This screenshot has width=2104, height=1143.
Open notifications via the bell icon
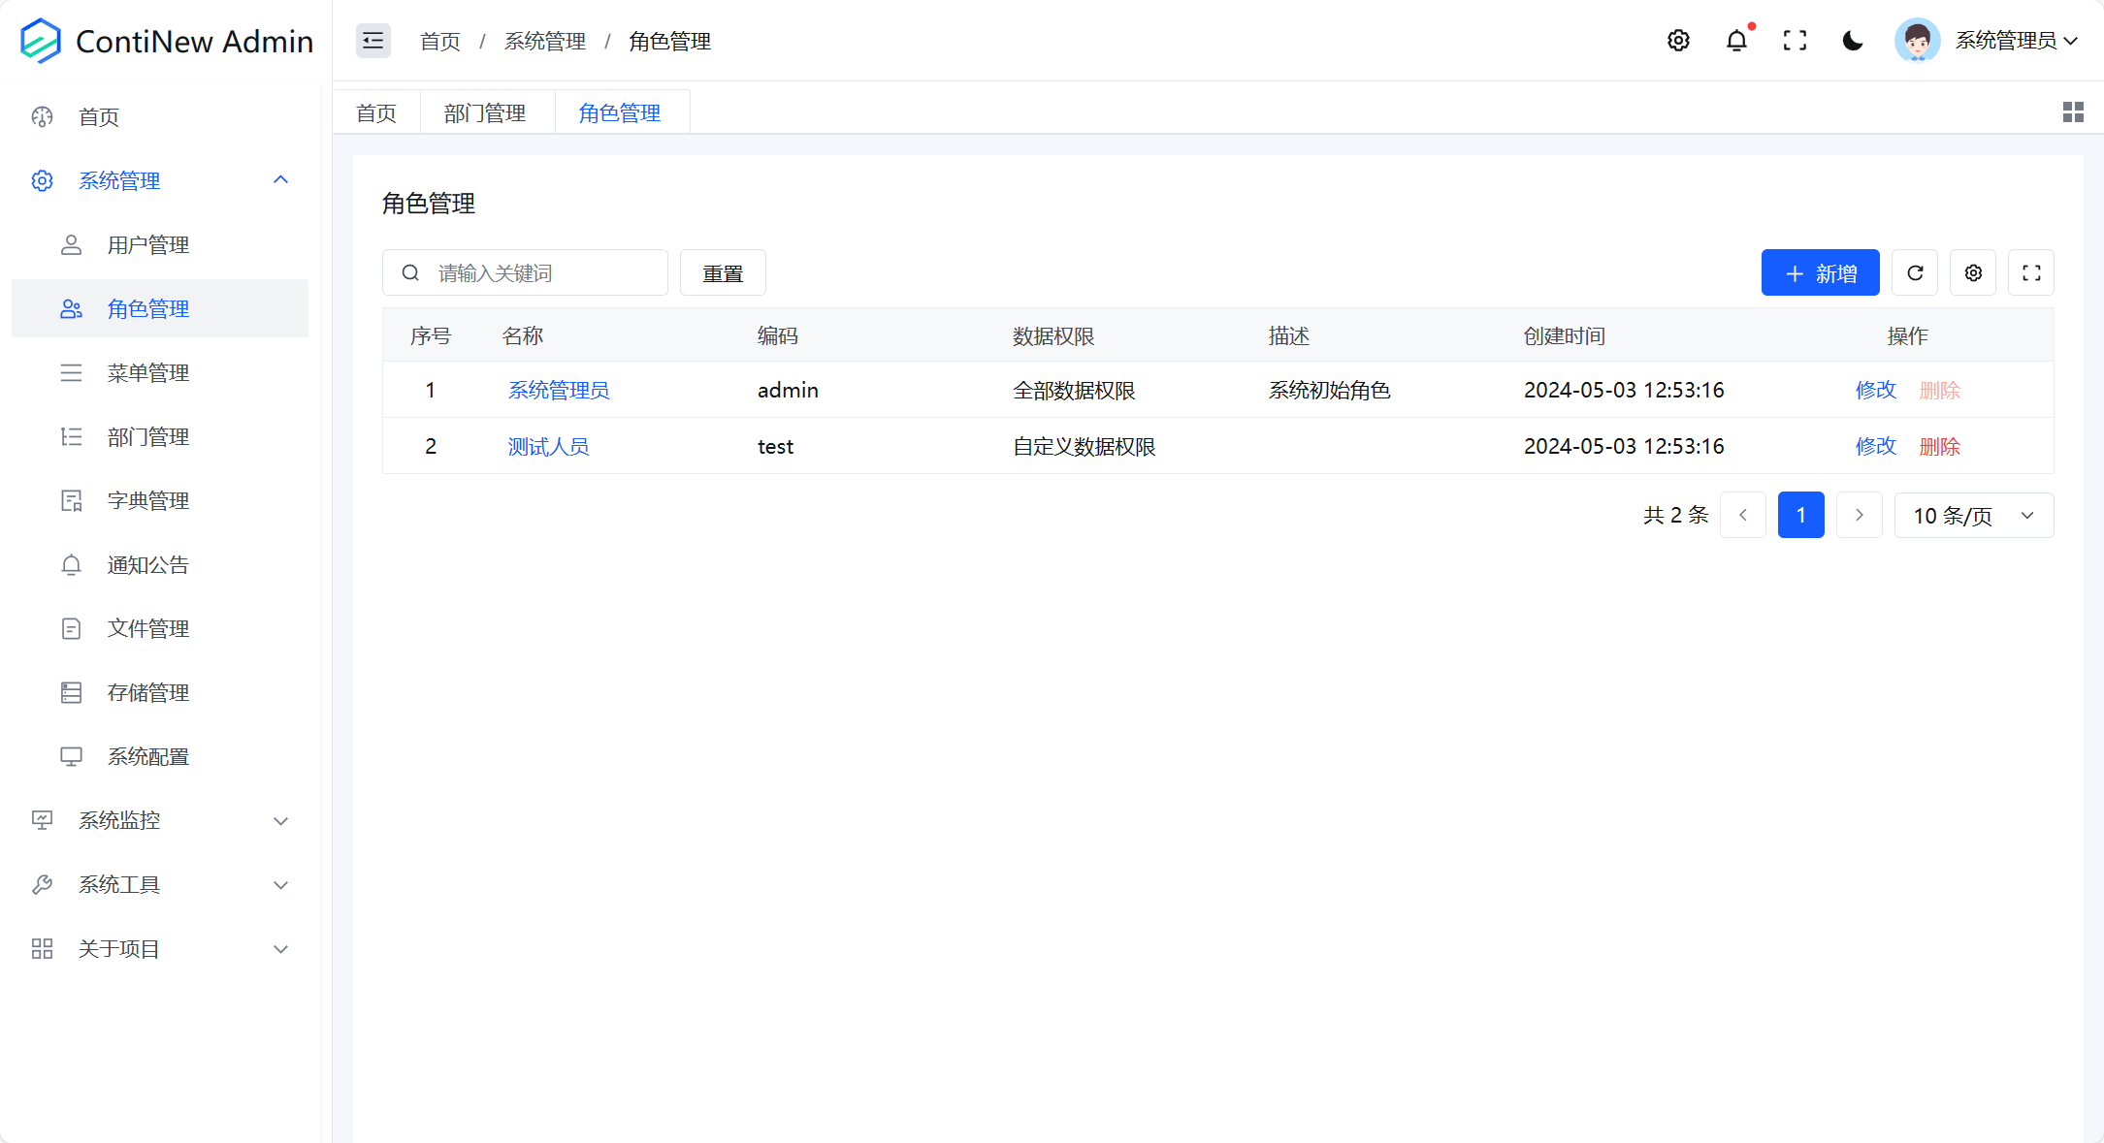tap(1736, 41)
